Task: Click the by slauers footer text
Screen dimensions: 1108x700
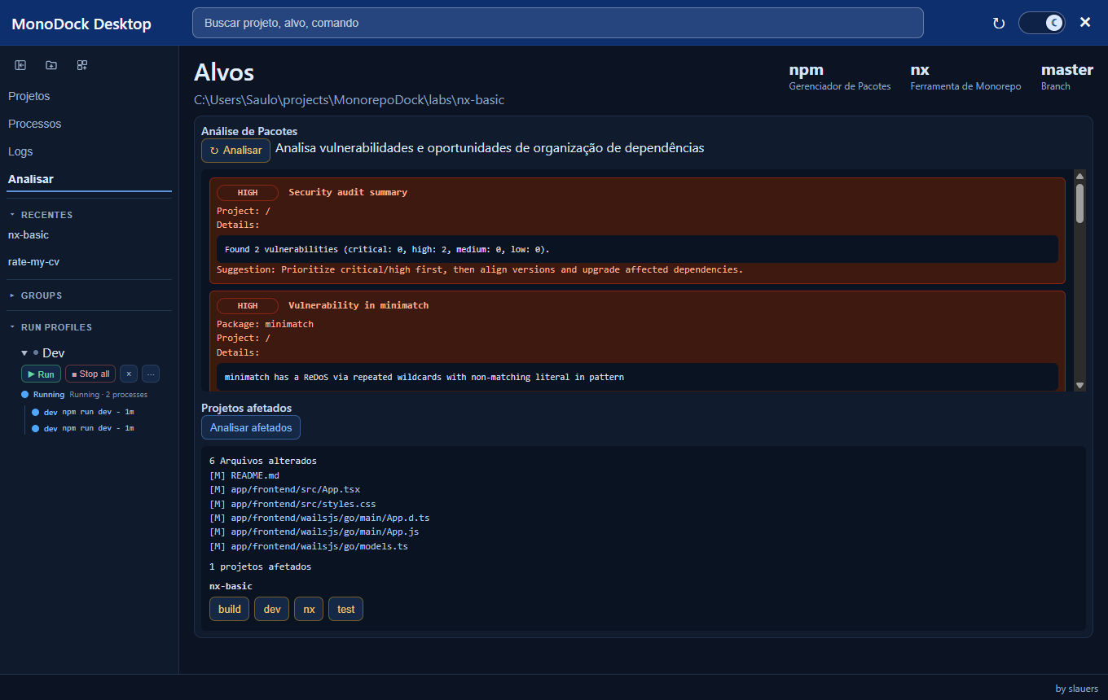Action: (x=1076, y=689)
